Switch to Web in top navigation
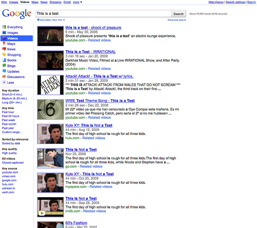 4,2
